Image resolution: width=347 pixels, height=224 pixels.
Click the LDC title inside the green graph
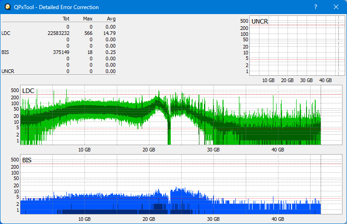coord(28,91)
